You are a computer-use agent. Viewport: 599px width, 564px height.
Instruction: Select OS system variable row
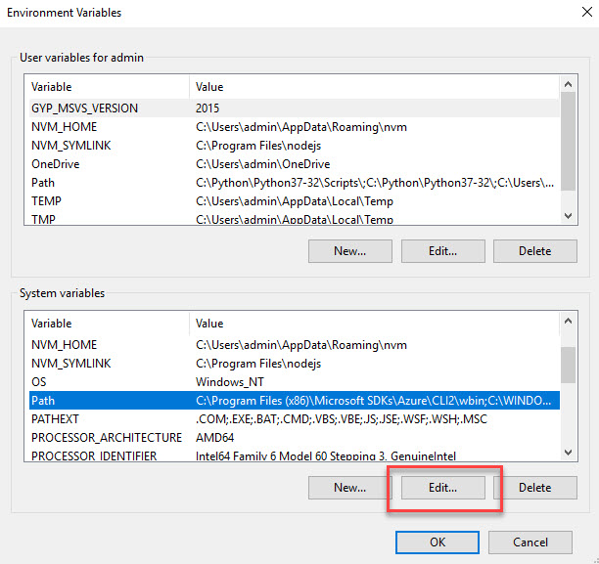click(39, 382)
